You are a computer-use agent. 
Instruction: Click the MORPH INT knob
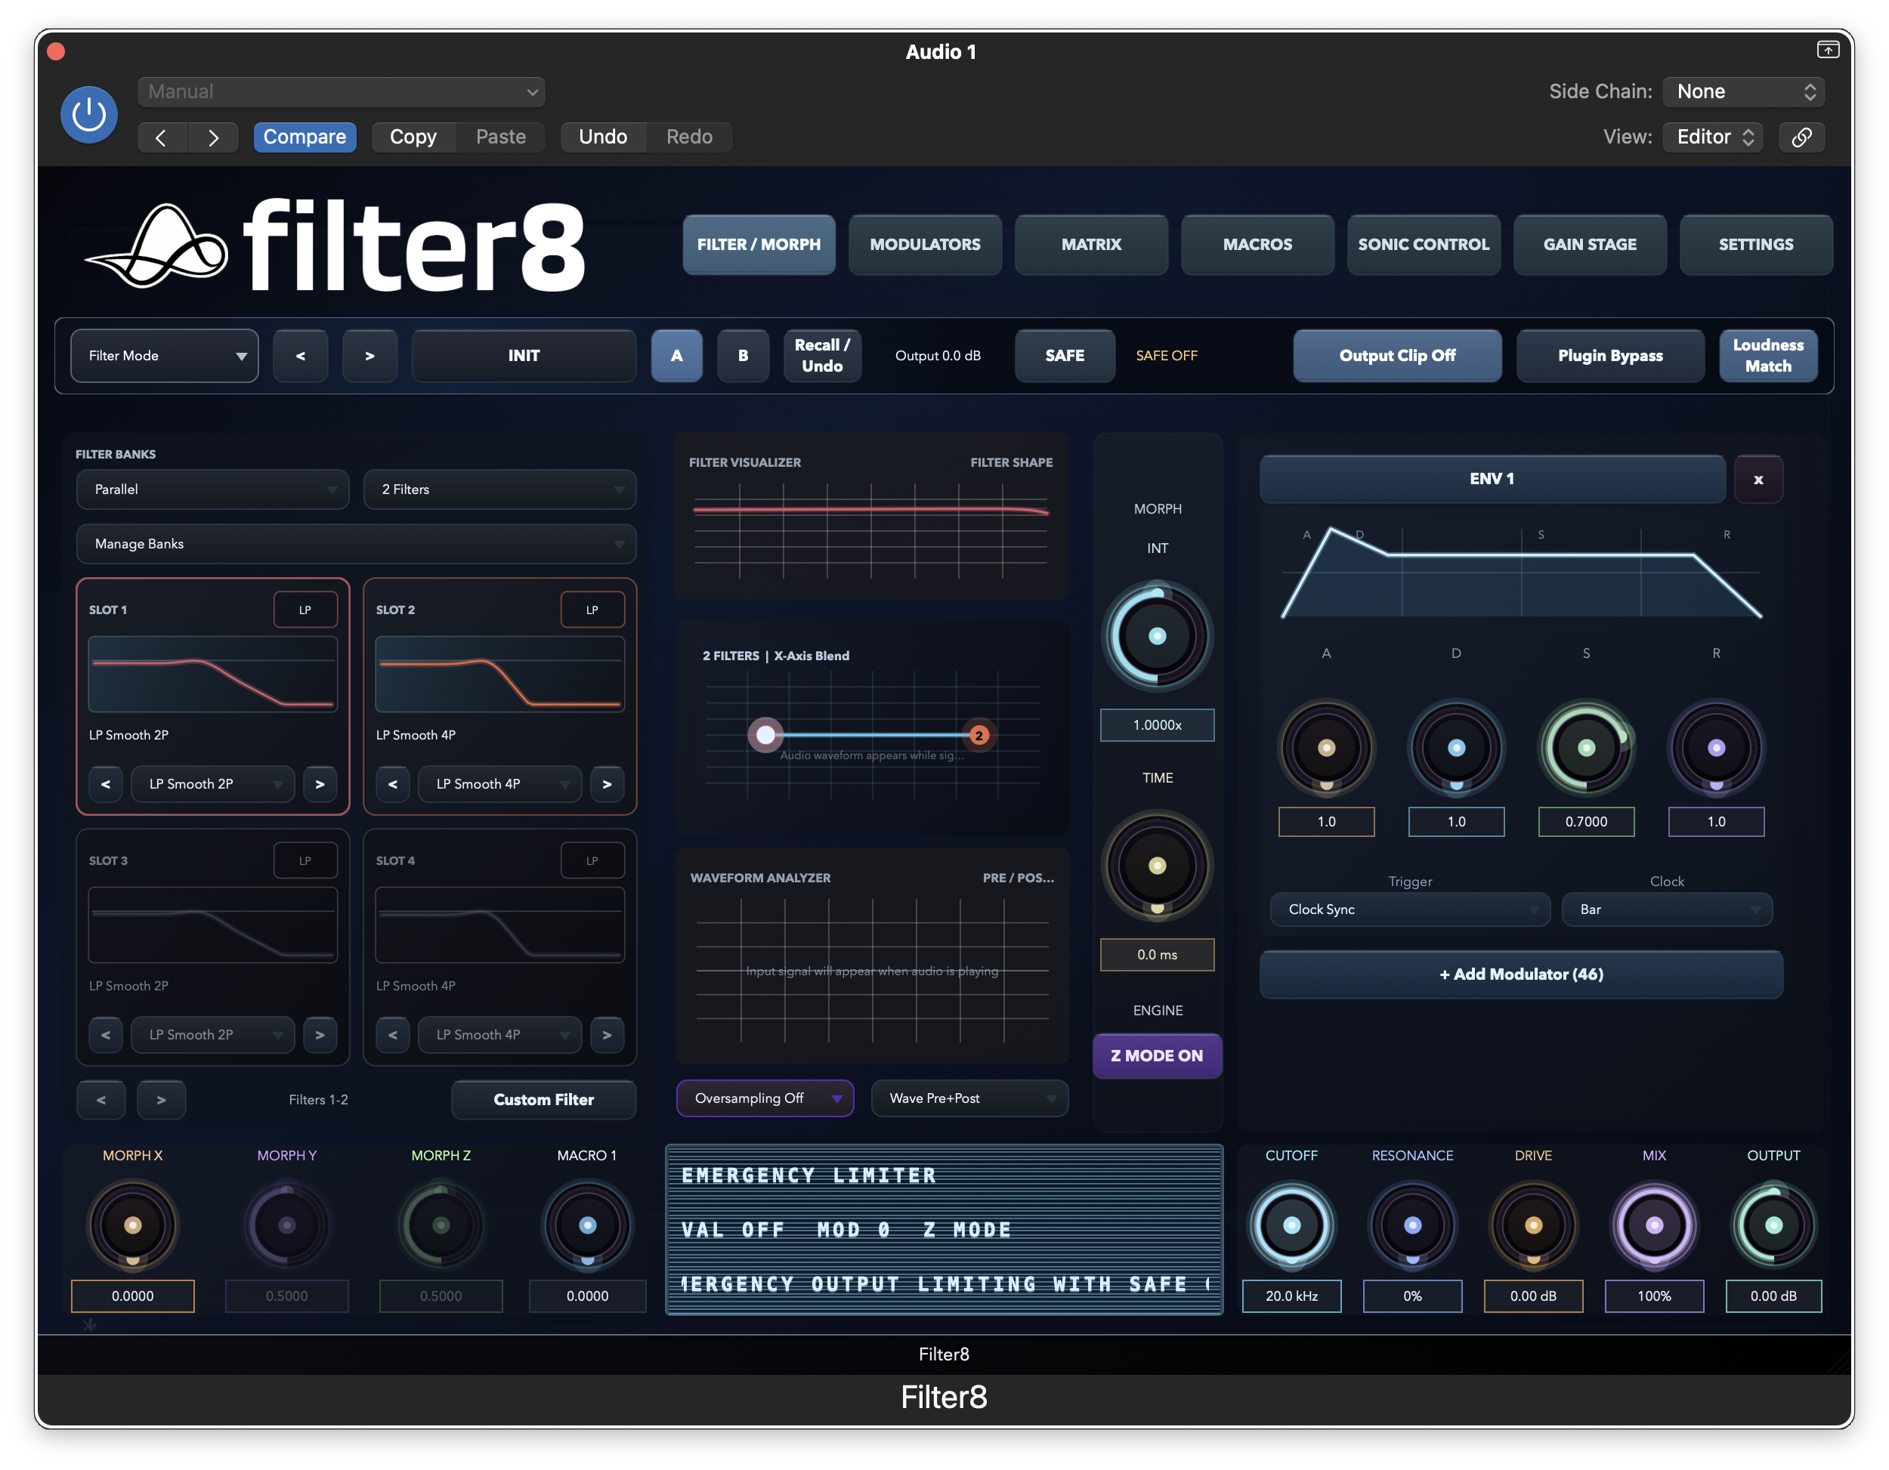(x=1156, y=637)
